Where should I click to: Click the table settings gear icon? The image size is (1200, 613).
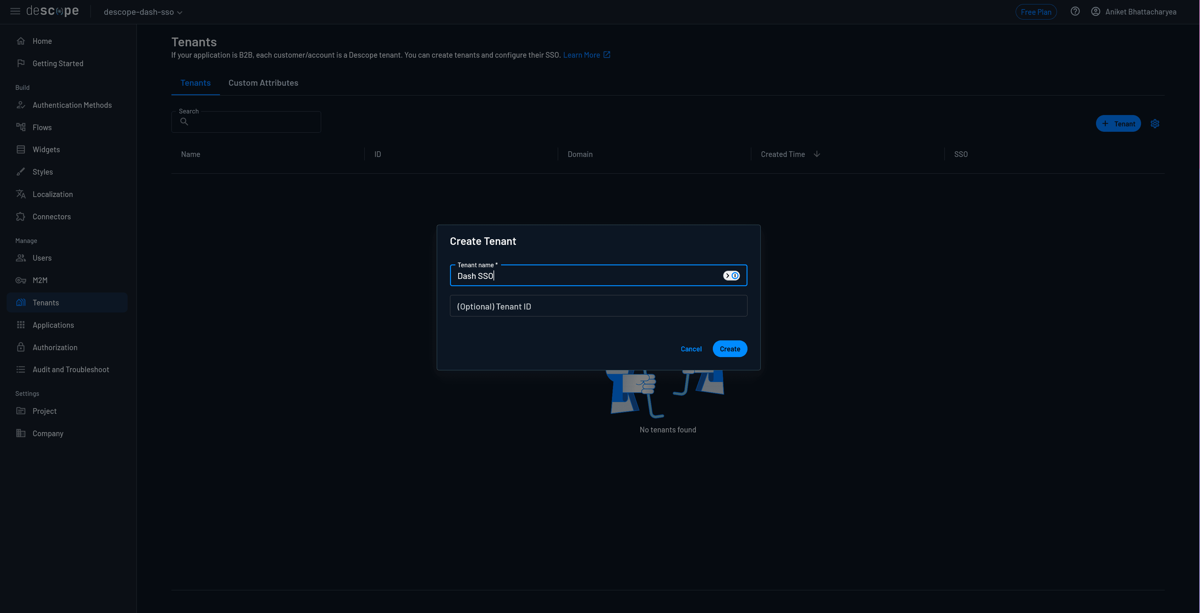click(1154, 124)
